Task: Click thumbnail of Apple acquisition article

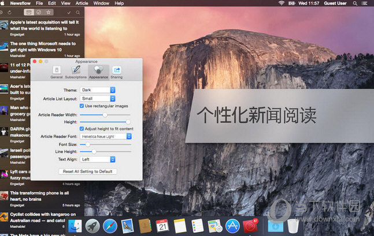Action: pos(4,25)
